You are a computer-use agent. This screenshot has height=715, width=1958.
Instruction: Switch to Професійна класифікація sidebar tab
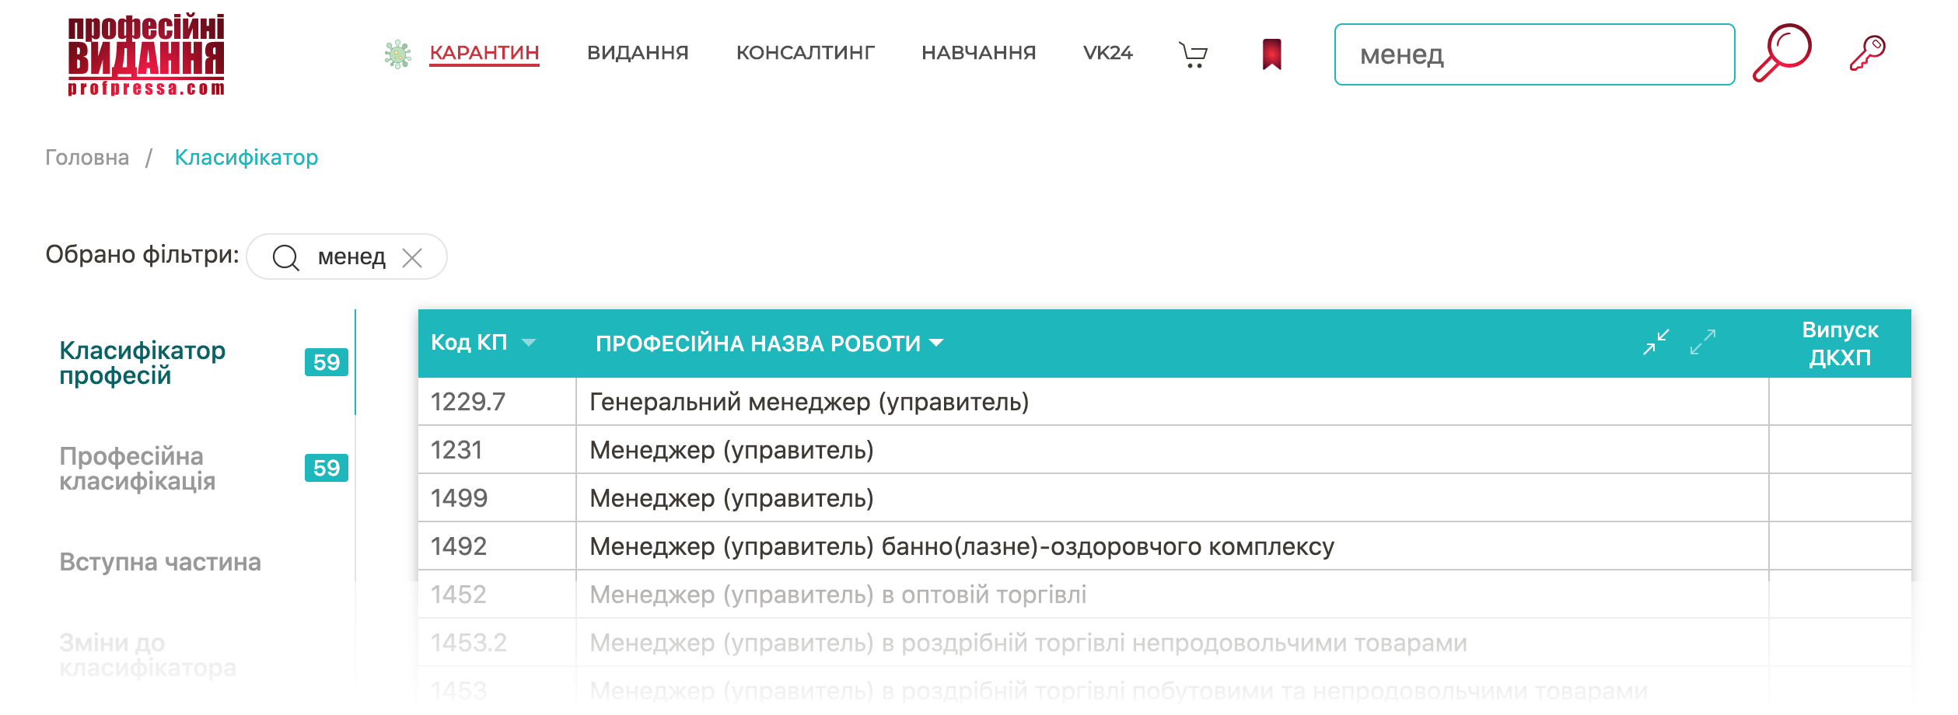tap(137, 469)
